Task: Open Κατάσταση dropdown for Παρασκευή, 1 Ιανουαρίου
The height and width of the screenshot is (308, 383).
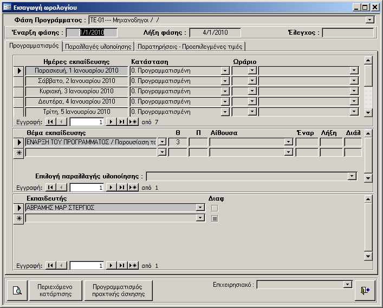Action: tap(225, 71)
